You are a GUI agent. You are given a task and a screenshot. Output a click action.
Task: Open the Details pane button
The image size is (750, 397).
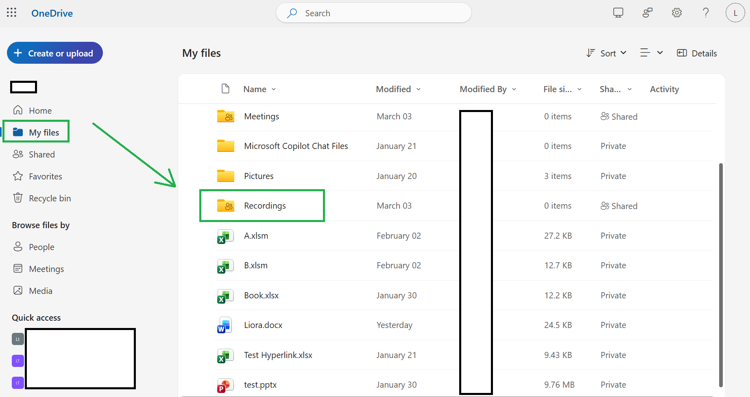[697, 53]
